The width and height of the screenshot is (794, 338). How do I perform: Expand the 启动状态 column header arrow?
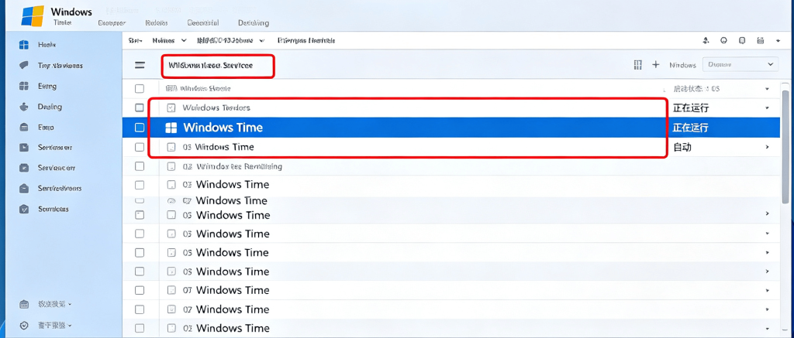[x=767, y=89]
